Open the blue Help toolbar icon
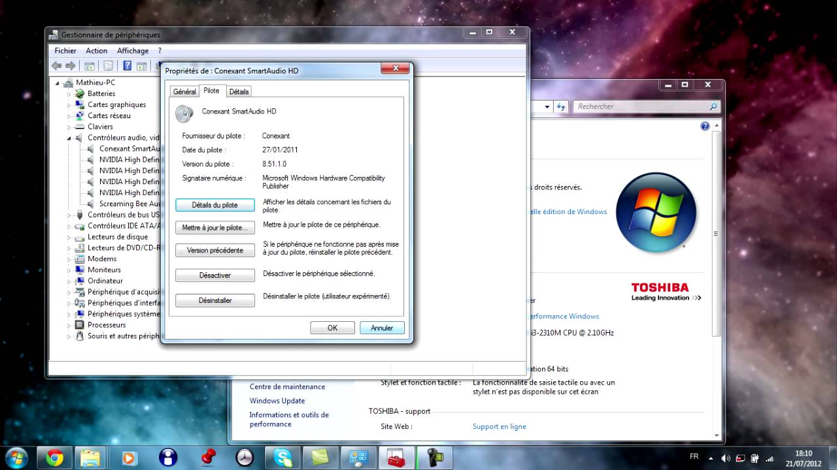This screenshot has width=837, height=470. 127,66
